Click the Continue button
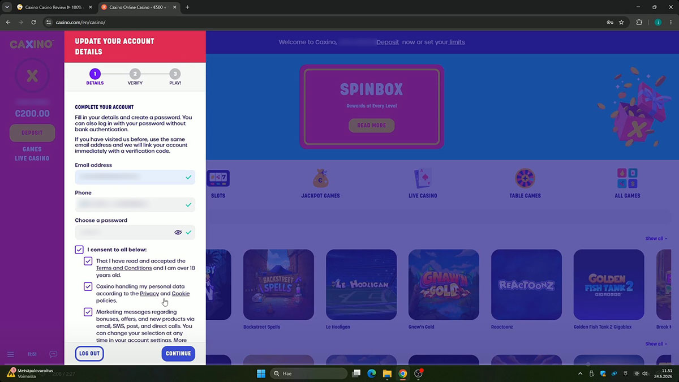This screenshot has width=679, height=382. click(178, 354)
